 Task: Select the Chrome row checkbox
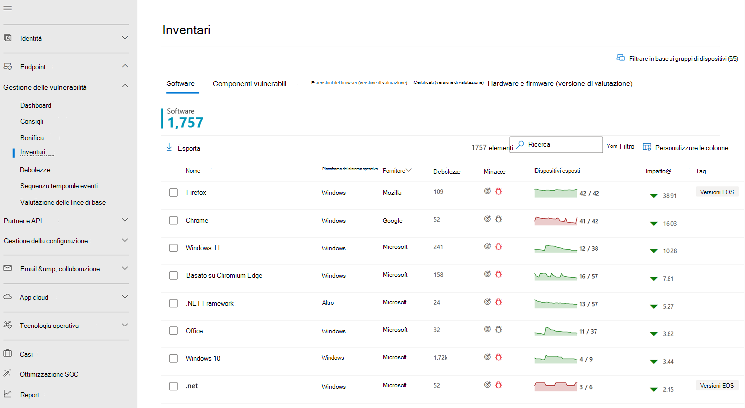[173, 220]
